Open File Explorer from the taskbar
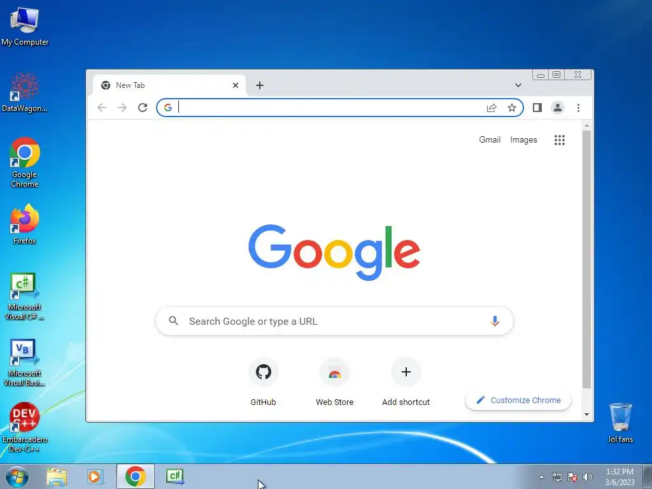 [57, 476]
